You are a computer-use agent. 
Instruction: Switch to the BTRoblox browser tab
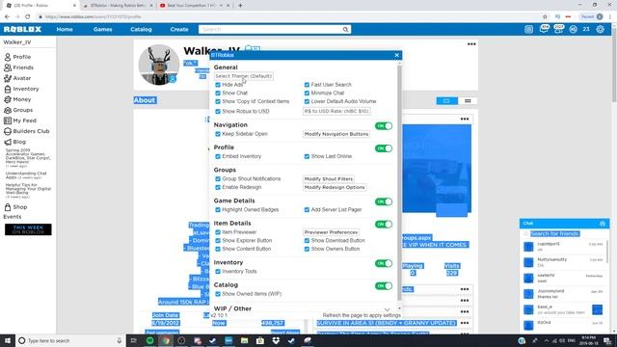click(x=118, y=6)
